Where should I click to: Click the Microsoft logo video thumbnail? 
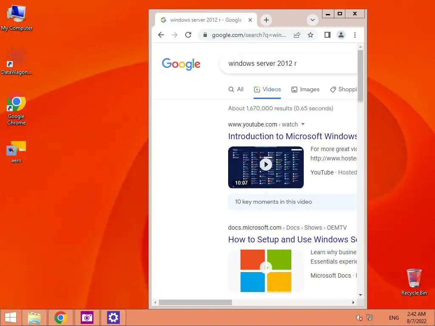266,270
